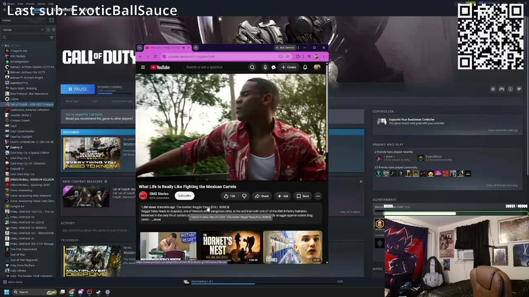Open OMG Stories channel avatar
This screenshot has height=297, width=529.
point(143,196)
